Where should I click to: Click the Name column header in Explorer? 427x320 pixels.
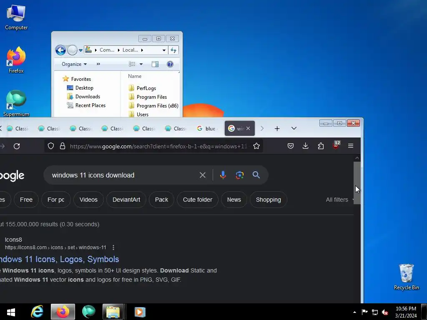point(135,76)
